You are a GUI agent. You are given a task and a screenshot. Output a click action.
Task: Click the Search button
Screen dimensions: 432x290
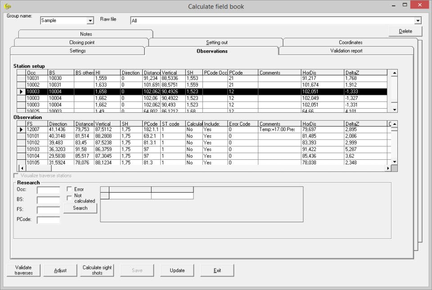[x=80, y=208]
